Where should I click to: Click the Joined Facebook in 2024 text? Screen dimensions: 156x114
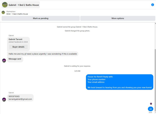(18, 42)
